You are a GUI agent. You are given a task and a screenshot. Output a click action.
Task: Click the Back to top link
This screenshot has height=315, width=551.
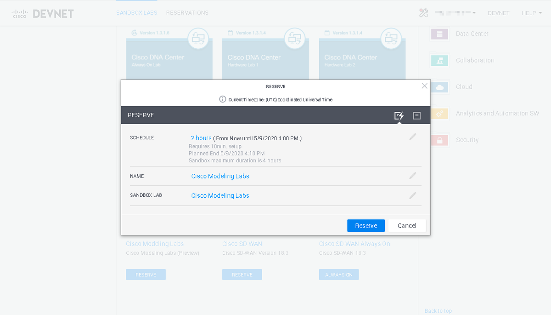click(438, 311)
